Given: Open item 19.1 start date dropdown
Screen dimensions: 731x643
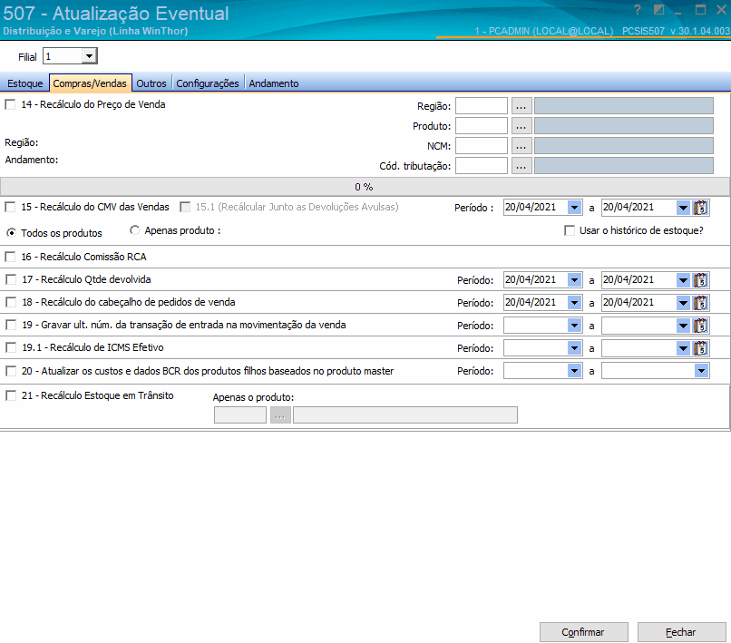Looking at the screenshot, I should [x=574, y=348].
